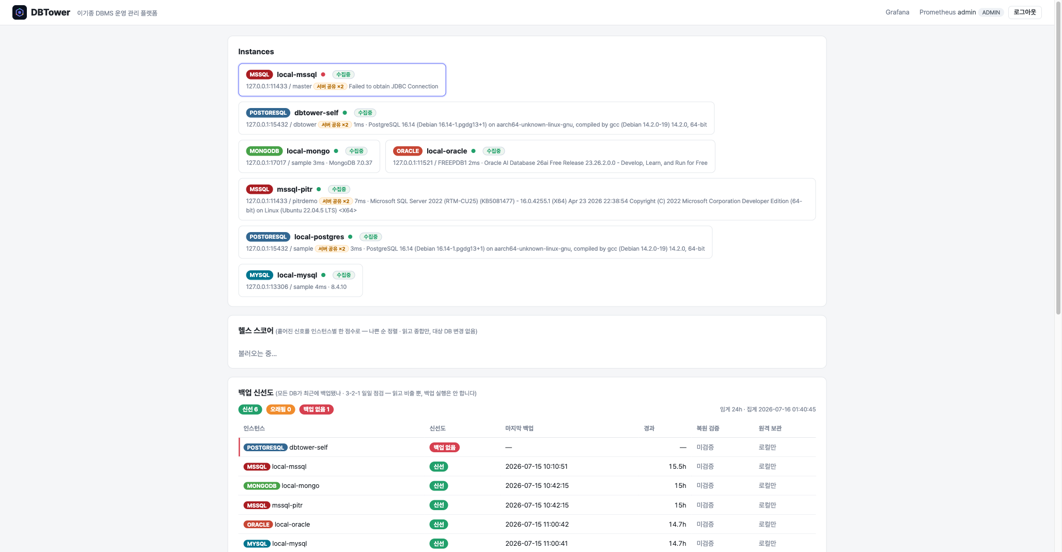Click the 백업 신선도 section heading
The image size is (1062, 552).
pyautogui.click(x=256, y=393)
